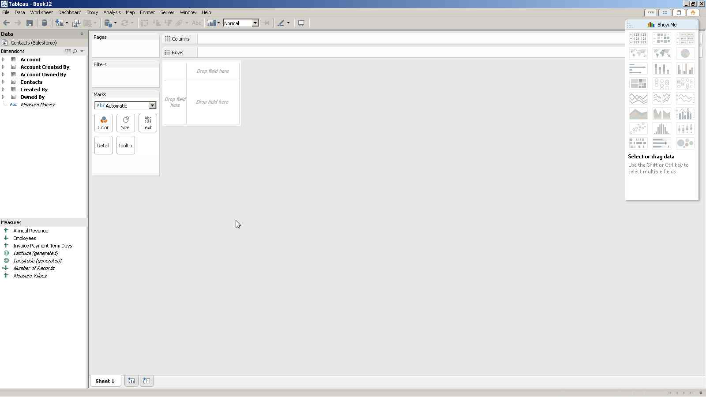Expand the Created By dimension folder

[4, 89]
